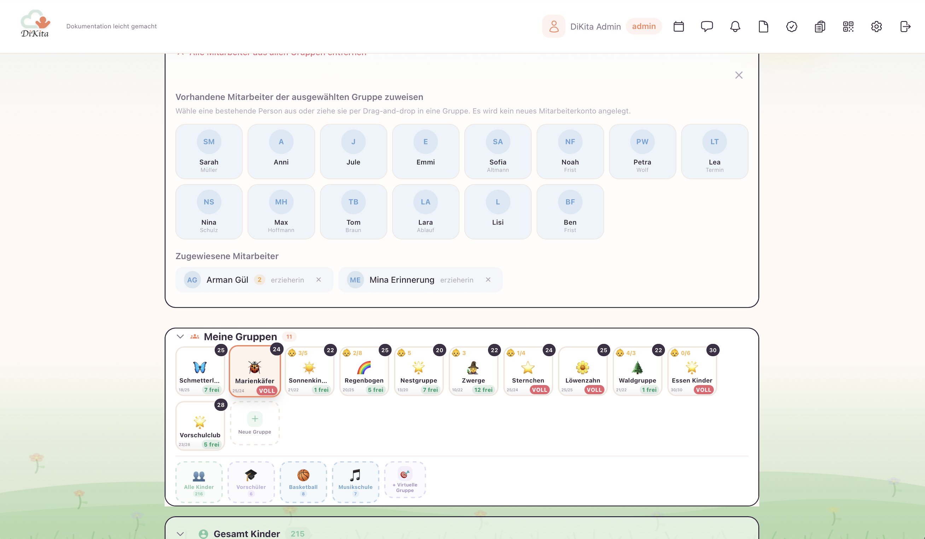The image size is (925, 539).
Task: Open the notifications bell
Action: click(735, 27)
